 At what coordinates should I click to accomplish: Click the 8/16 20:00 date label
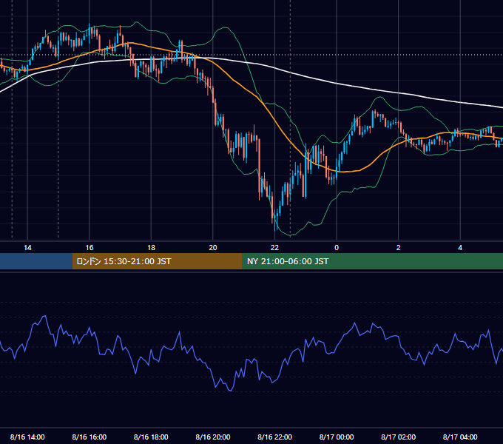213,437
